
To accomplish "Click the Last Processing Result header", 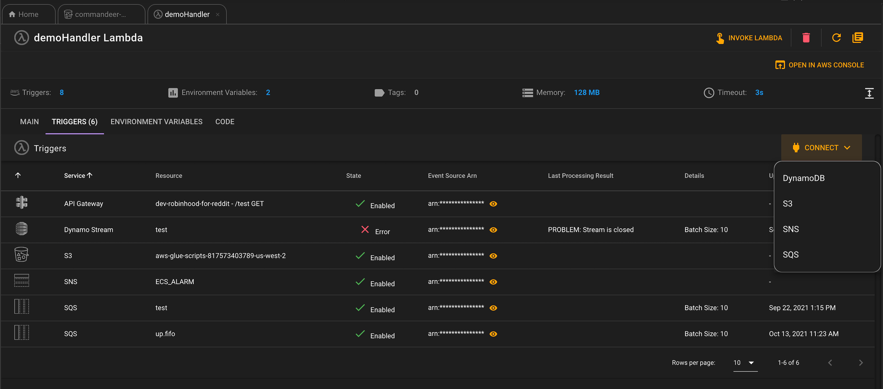I will coord(580,175).
